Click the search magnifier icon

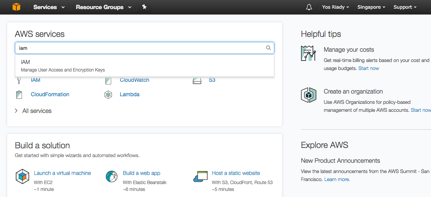268,48
